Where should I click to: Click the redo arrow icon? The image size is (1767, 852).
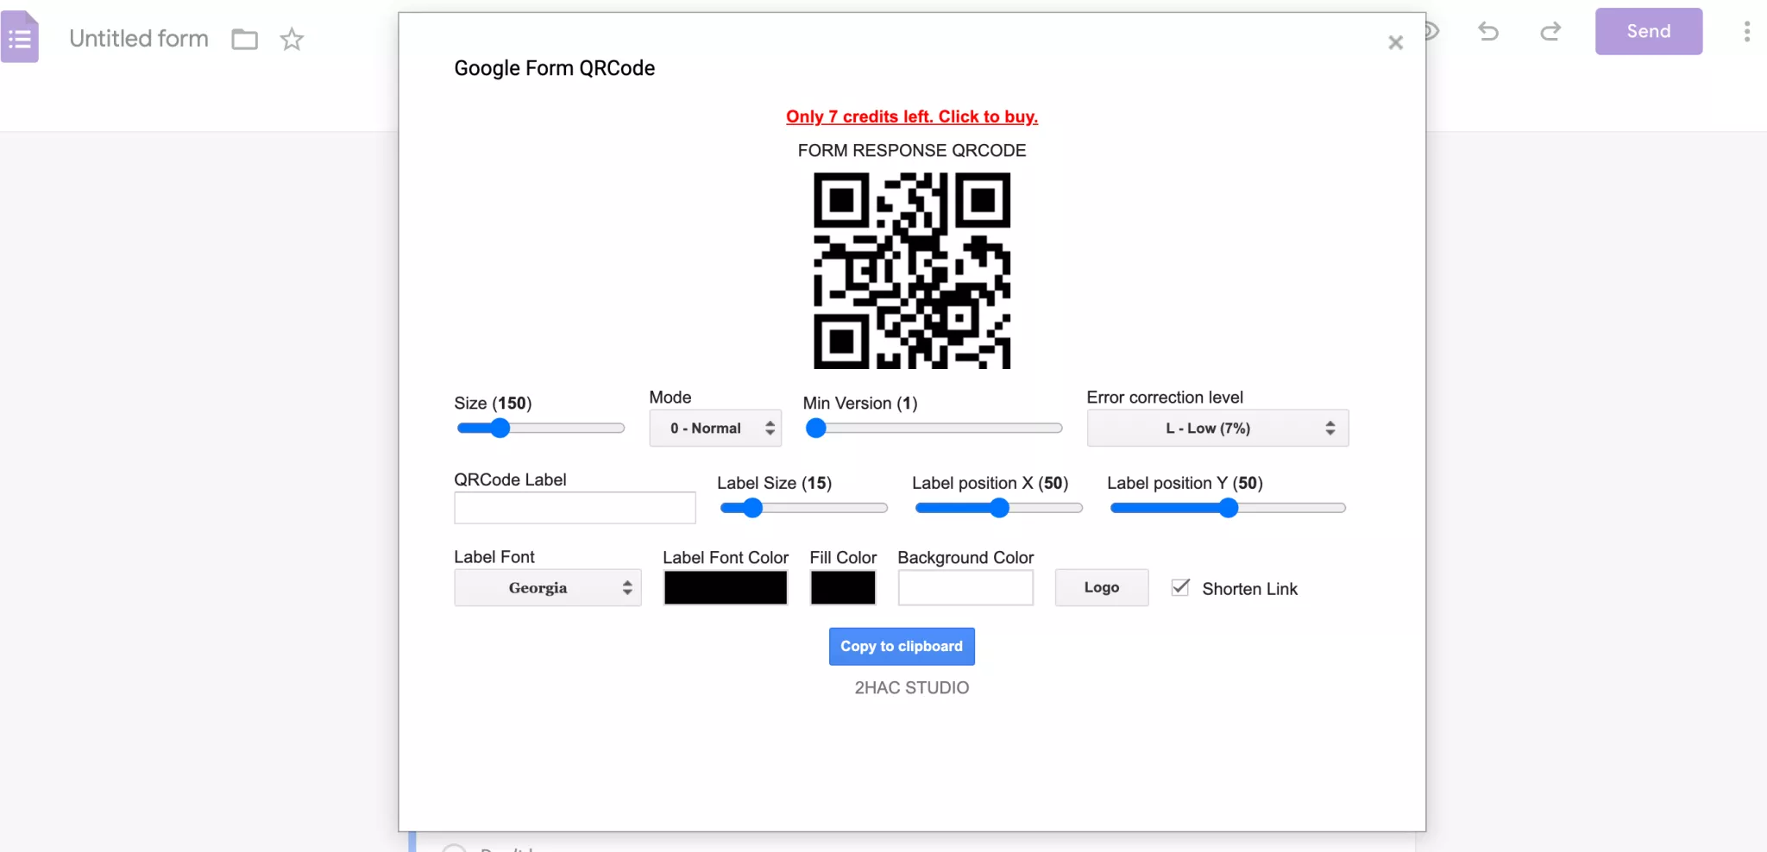[1550, 32]
